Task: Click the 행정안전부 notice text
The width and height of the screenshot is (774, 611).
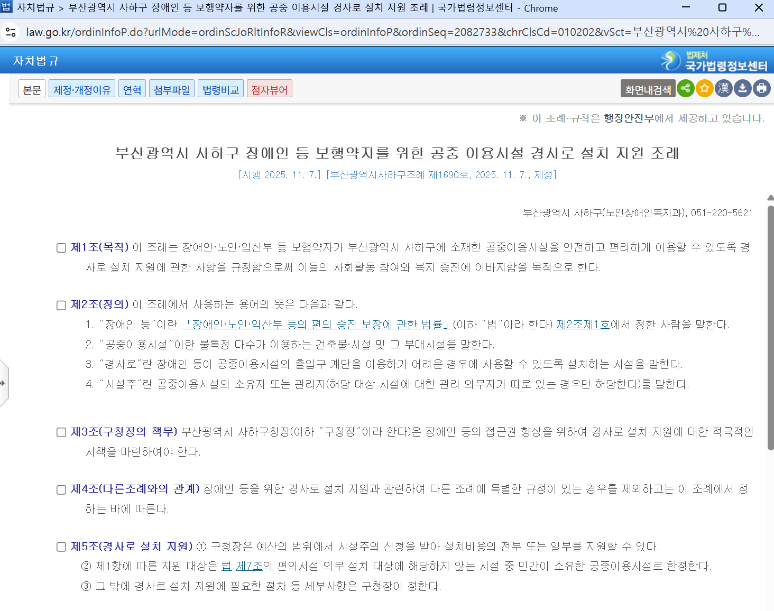Action: (629, 118)
